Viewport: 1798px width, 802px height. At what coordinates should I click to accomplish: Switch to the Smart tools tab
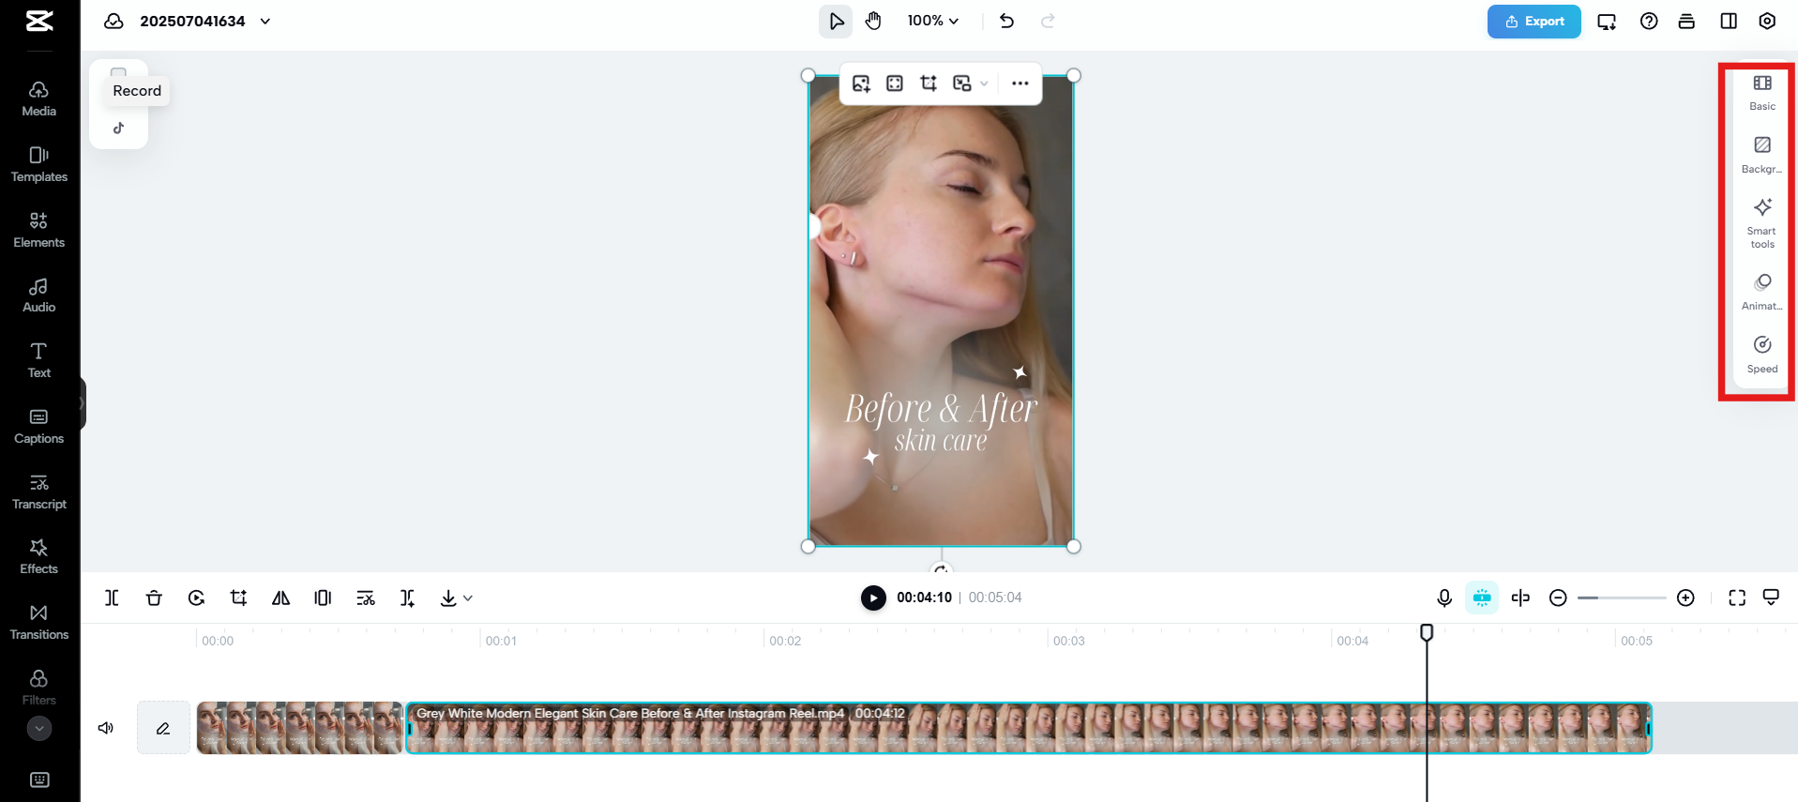(x=1762, y=223)
